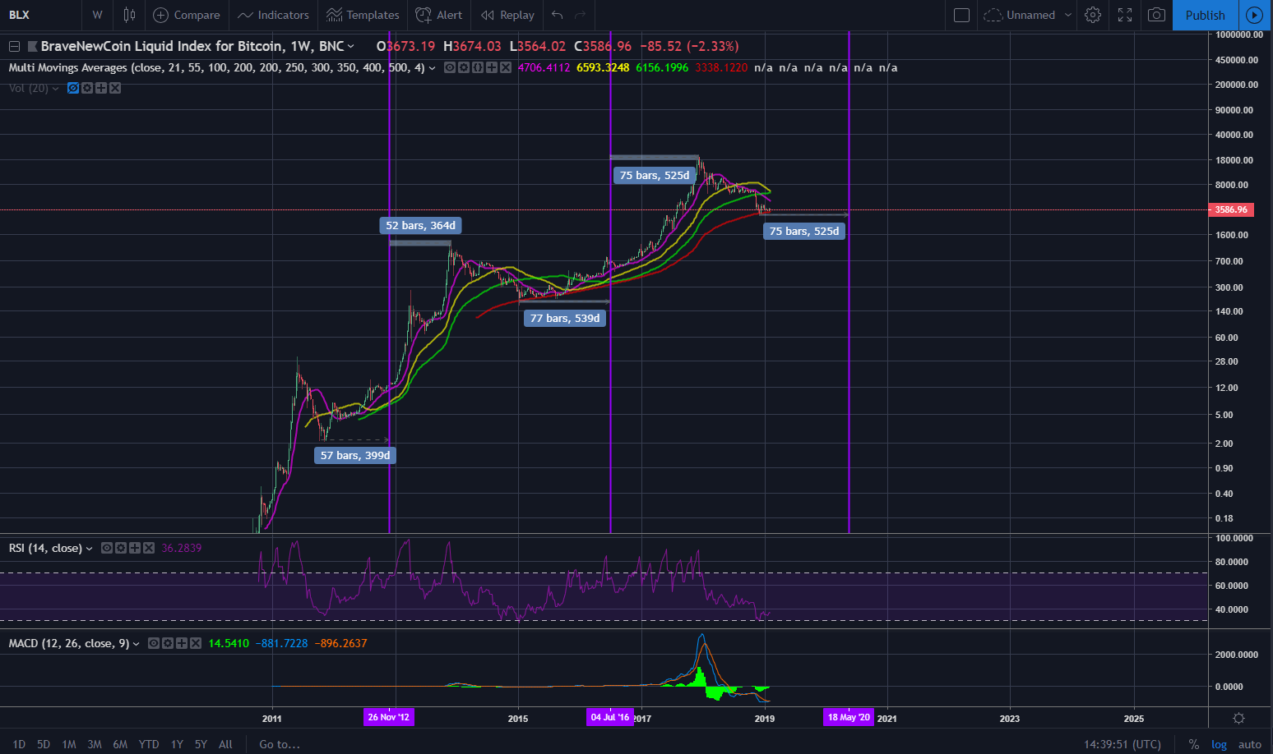Open the Unnamed layout dropdown arrow
Image resolution: width=1273 pixels, height=754 pixels.
pyautogui.click(x=1068, y=15)
